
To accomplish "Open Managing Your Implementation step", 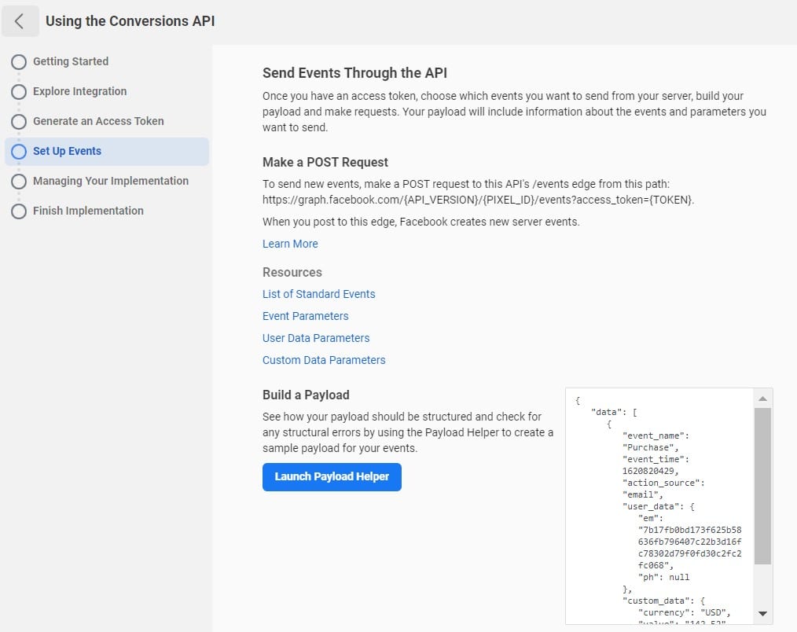I will coord(111,181).
